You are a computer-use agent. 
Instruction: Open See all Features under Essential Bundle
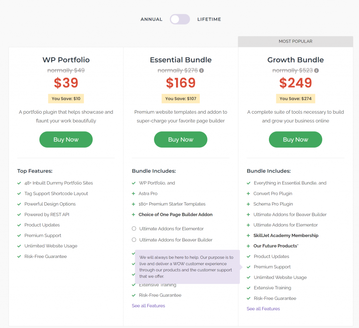click(x=148, y=305)
